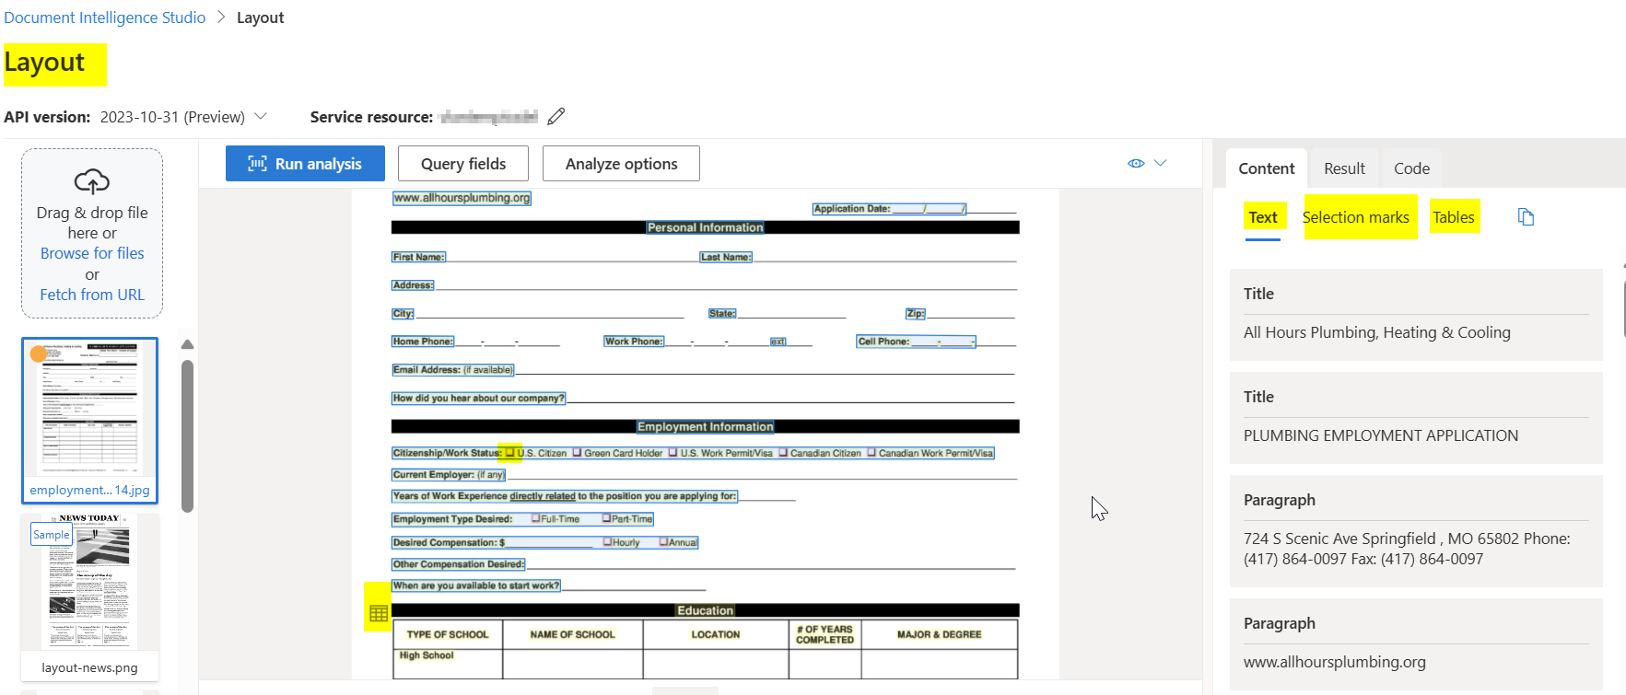This screenshot has height=695, width=1626.
Task: Select the layout-news.png sample thumbnail
Action: pyautogui.click(x=89, y=596)
